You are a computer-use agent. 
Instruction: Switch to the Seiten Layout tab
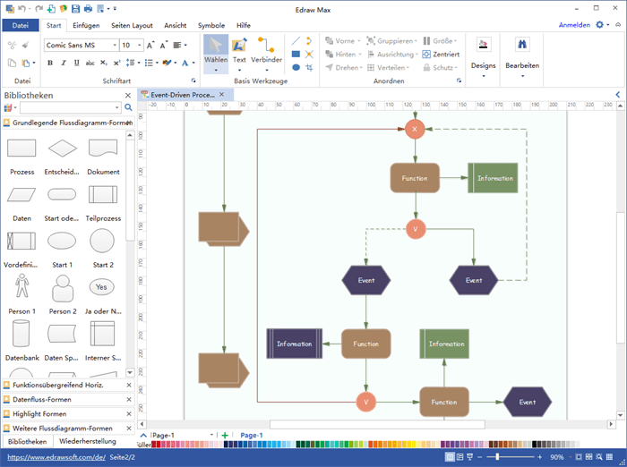(x=132, y=25)
